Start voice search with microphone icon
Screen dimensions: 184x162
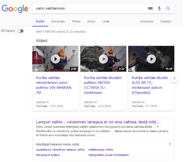click(x=159, y=9)
